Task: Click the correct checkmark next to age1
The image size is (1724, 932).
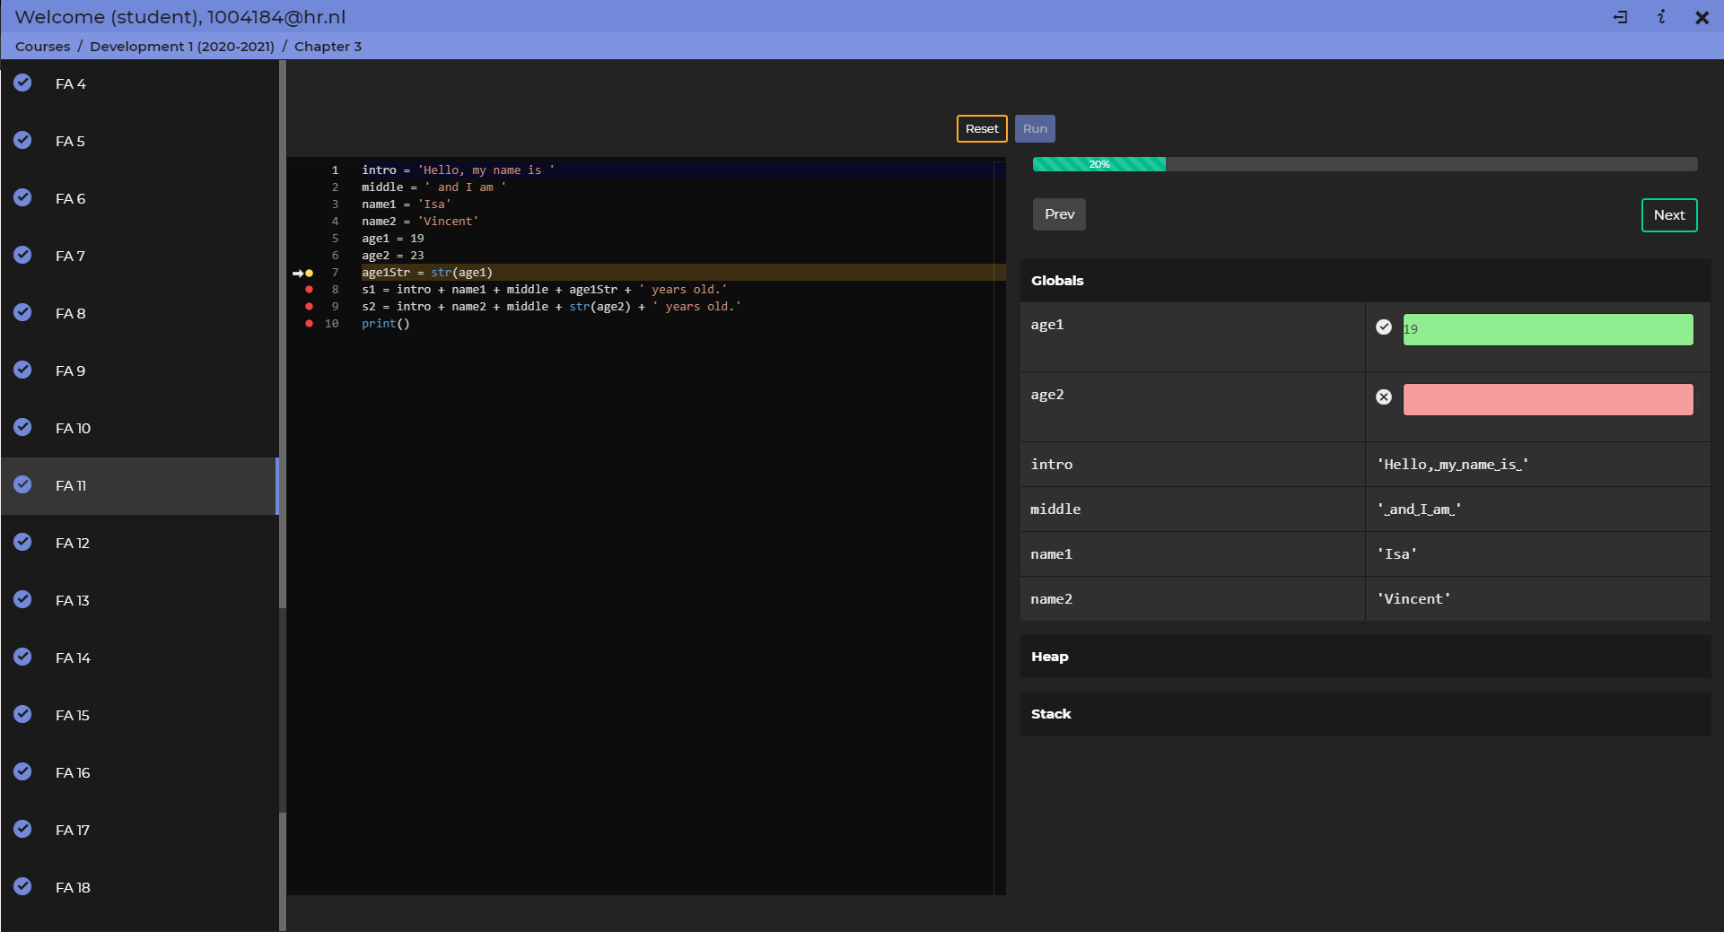Action: pos(1384,327)
